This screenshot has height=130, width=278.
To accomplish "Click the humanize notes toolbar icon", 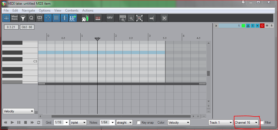I will (40, 18).
